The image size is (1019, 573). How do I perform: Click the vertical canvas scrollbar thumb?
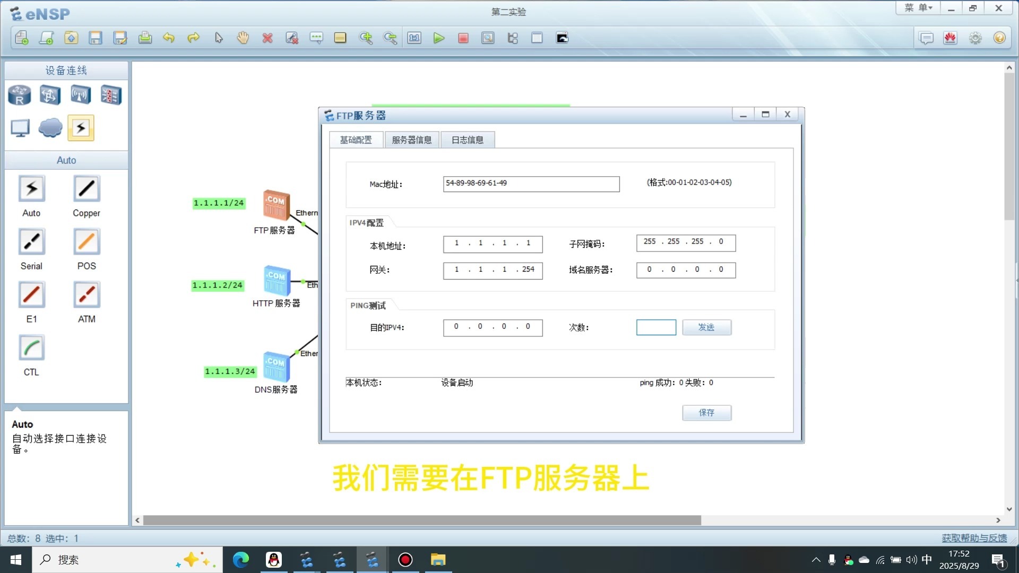1009,146
